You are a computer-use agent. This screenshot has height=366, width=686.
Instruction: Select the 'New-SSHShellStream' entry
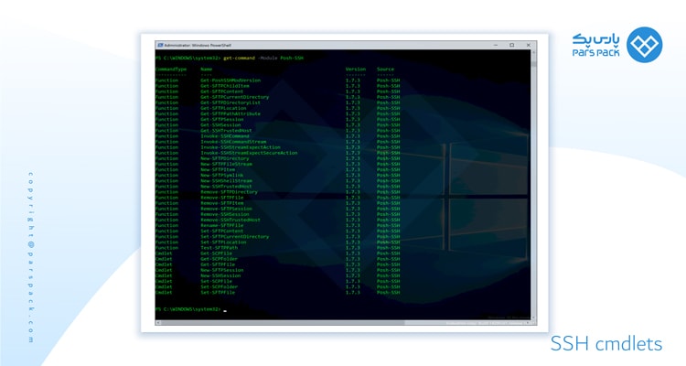point(226,181)
